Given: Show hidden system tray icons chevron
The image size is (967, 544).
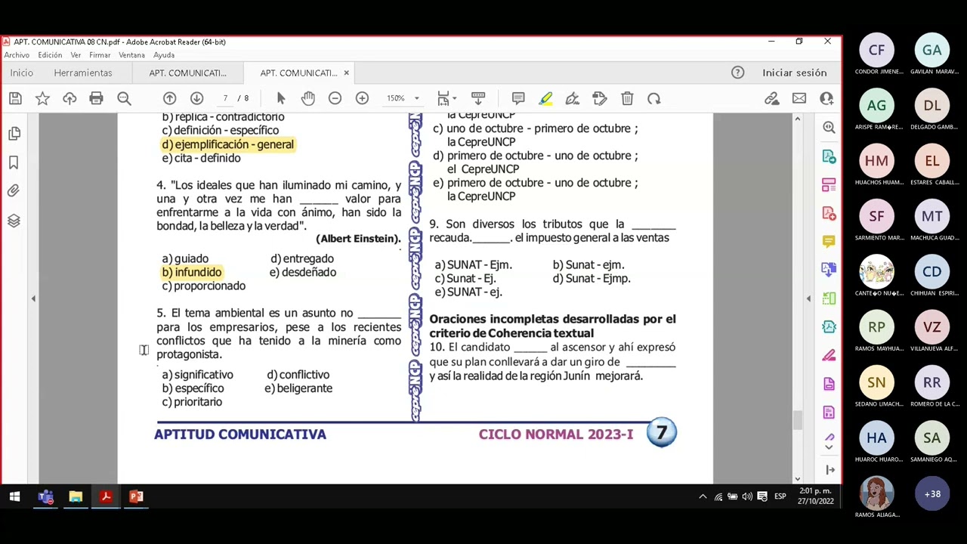Looking at the screenshot, I should pyautogui.click(x=703, y=496).
